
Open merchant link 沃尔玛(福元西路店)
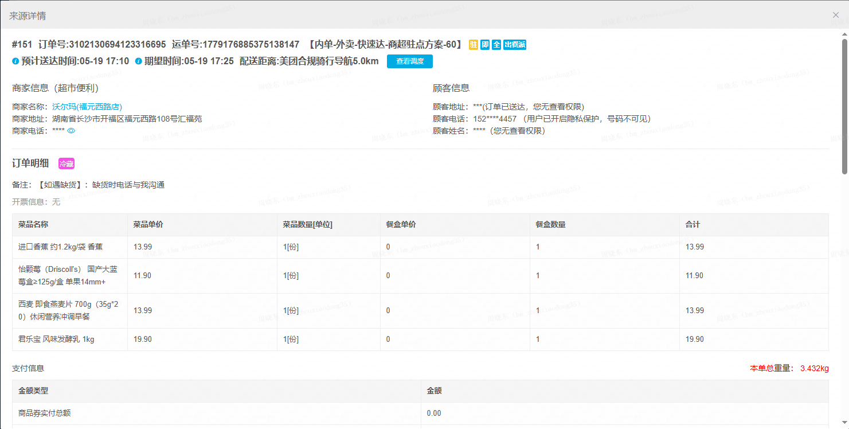coord(87,107)
